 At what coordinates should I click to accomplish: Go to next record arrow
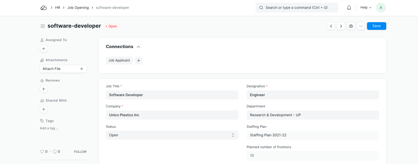click(341, 26)
